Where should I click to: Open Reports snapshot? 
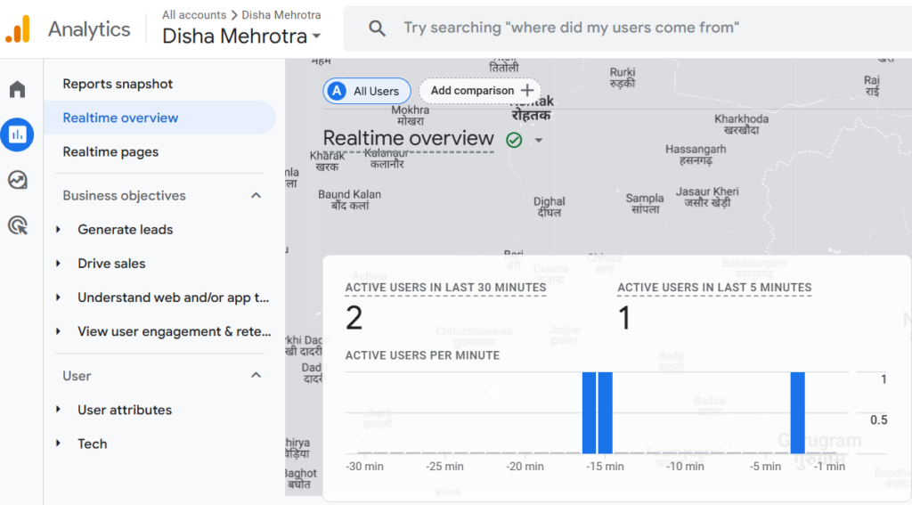click(118, 84)
